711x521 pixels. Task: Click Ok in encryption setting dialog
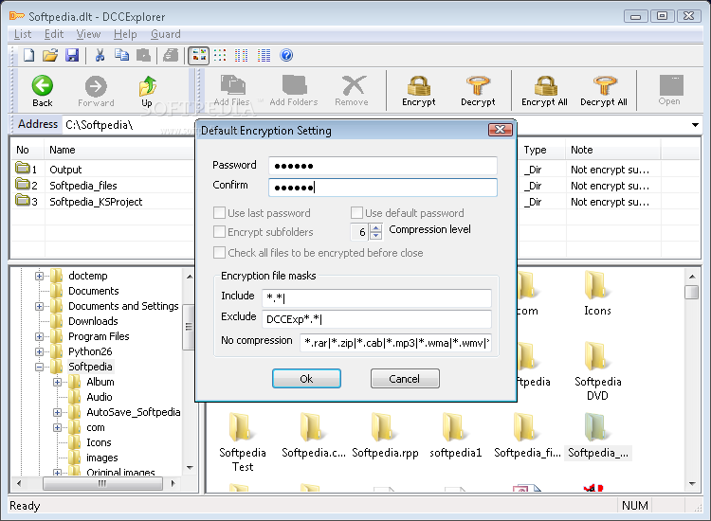point(306,379)
